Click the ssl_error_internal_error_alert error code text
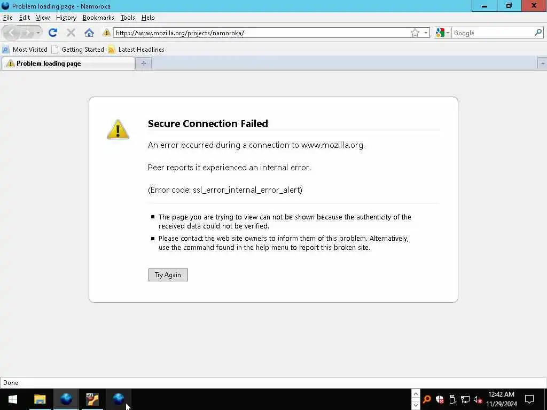The width and height of the screenshot is (547, 410). (x=247, y=190)
